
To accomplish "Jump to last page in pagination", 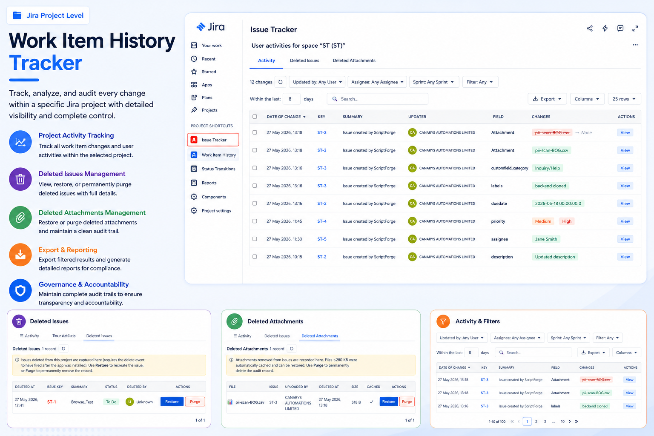I will click(x=577, y=422).
